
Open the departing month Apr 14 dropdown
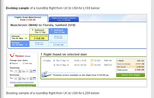pyautogui.click(x=27, y=71)
